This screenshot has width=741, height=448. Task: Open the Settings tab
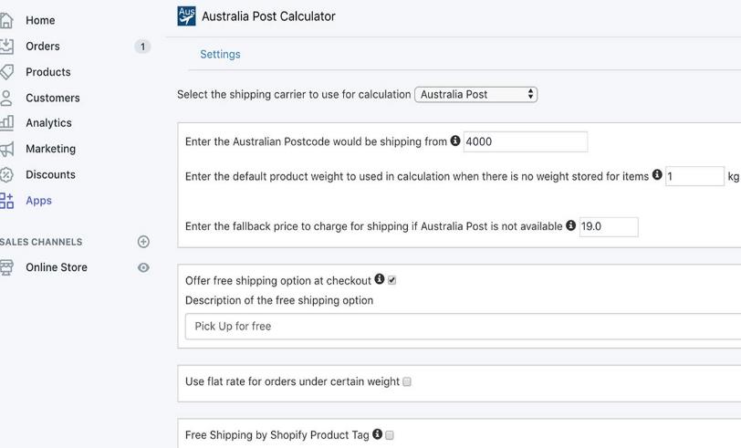pos(220,55)
